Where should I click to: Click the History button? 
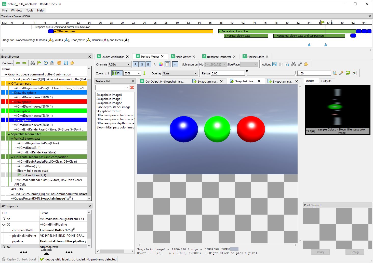[320, 252]
